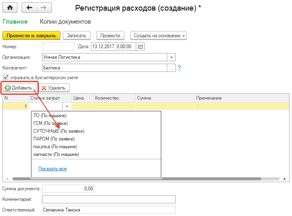Click the left scroll arrow of table

(x=7, y=179)
